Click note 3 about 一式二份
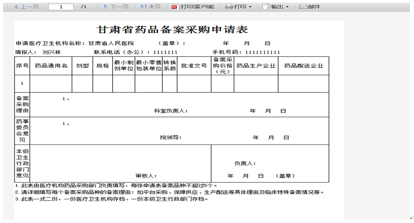414x223 pixels. [x=112, y=199]
